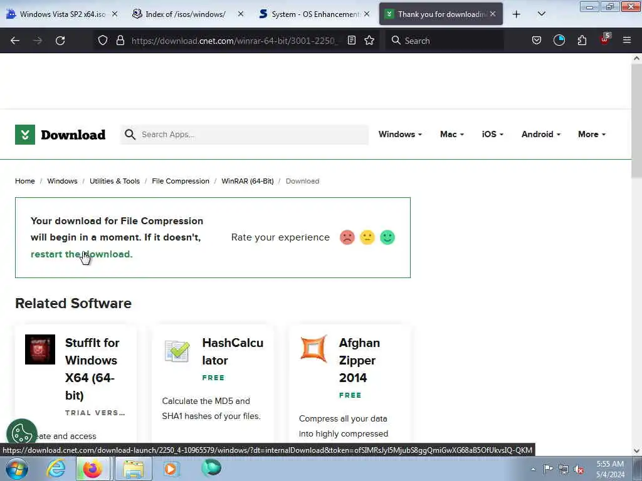This screenshot has height=481, width=642.
Task: Click the Windows breadcrumb link
Action: coord(62,181)
